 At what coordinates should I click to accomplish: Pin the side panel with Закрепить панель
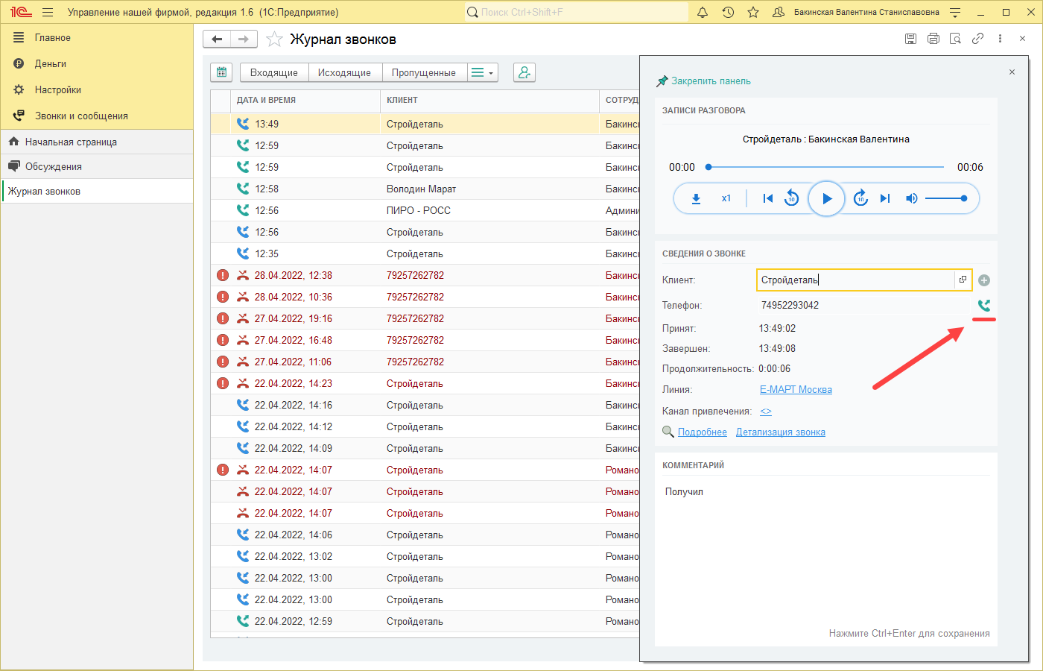(x=703, y=81)
